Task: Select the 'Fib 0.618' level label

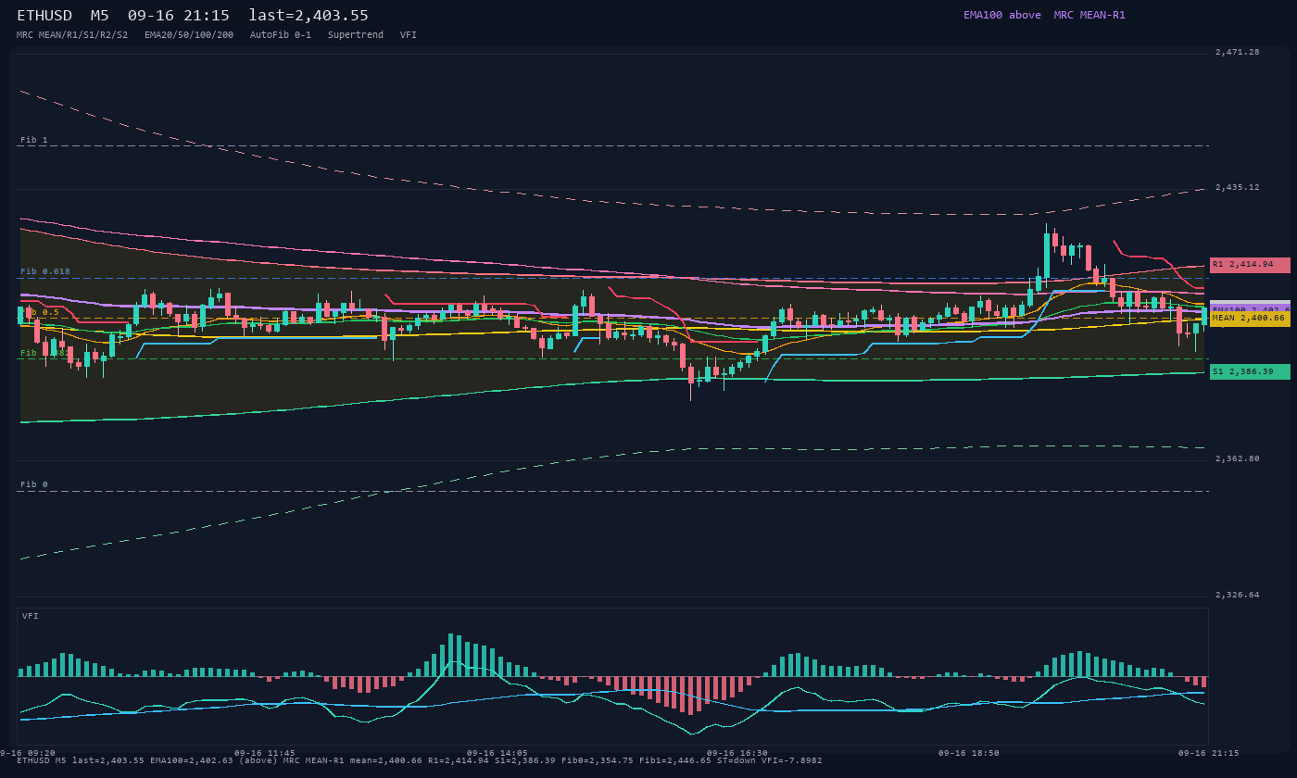Action: point(45,271)
